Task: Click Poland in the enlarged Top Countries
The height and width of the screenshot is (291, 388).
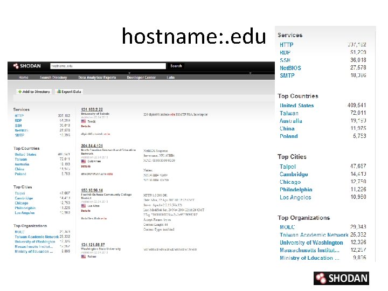Action: 288,136
